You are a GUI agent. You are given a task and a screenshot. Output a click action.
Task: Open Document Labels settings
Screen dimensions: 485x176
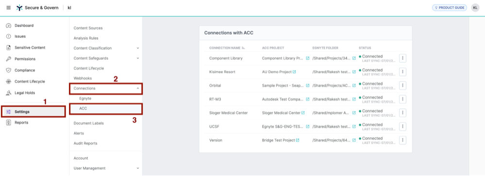click(89, 123)
